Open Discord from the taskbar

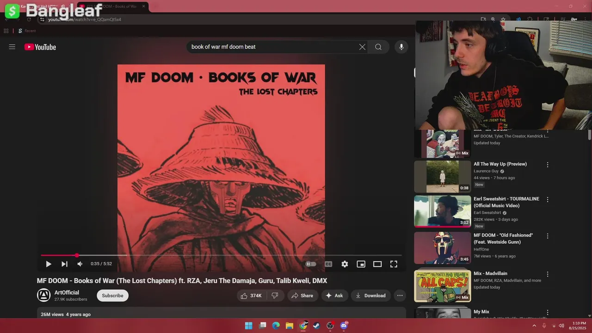click(x=344, y=326)
